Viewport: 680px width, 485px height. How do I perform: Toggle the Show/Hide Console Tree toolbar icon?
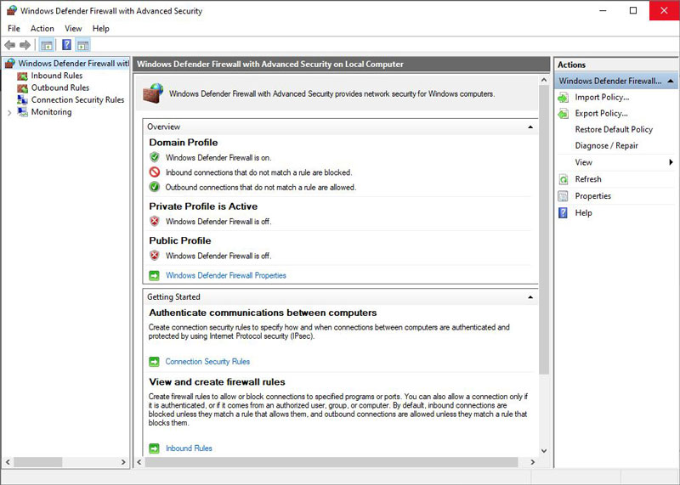[x=47, y=45]
